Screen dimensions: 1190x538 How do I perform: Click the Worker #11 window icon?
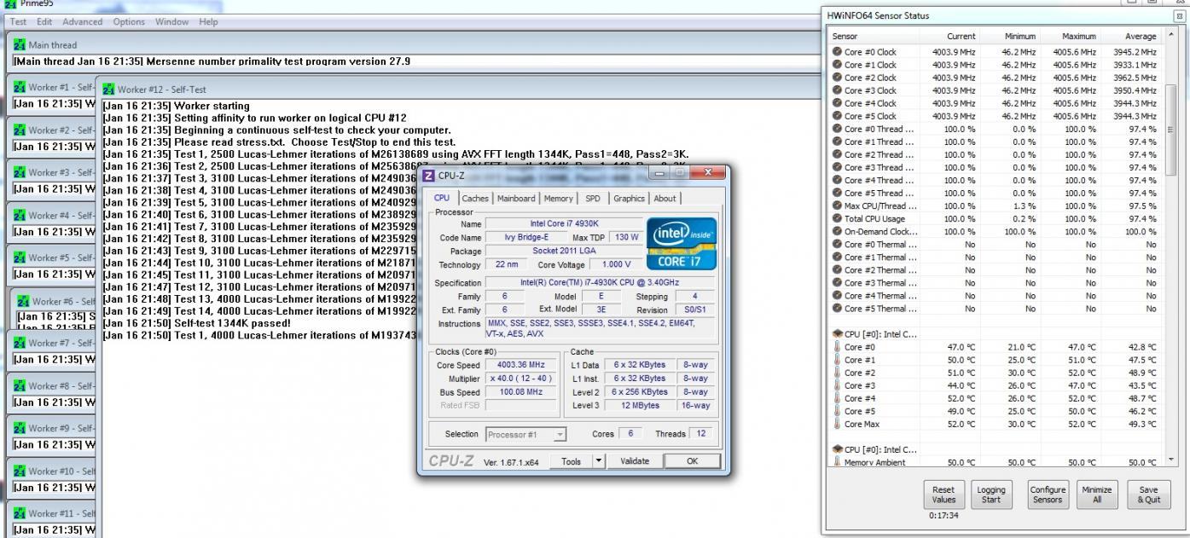point(20,513)
